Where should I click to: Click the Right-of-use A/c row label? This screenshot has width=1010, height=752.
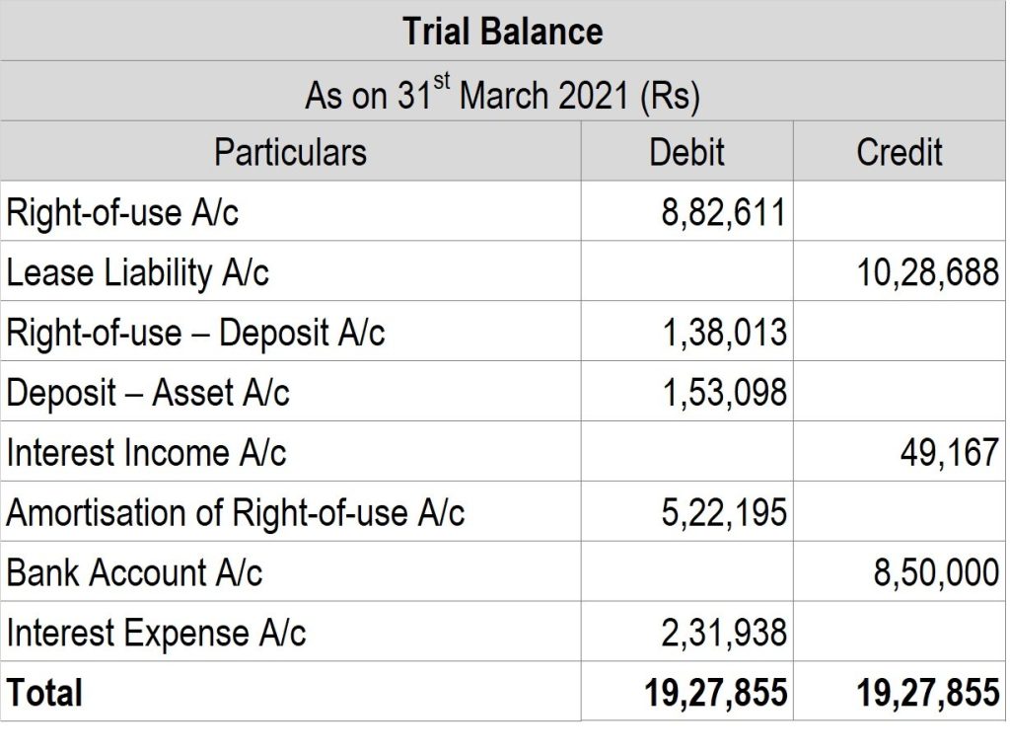(x=122, y=212)
